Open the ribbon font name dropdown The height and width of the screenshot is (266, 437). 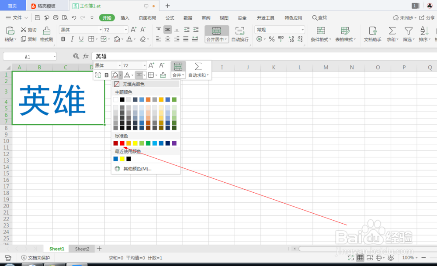[101, 30]
